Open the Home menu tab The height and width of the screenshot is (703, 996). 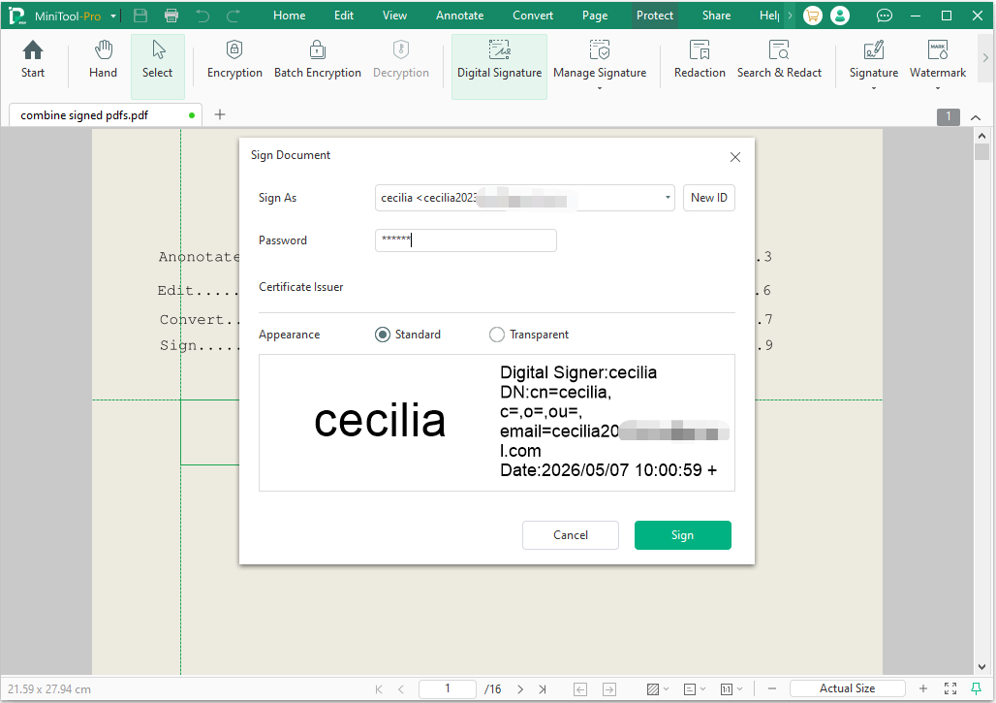(x=289, y=16)
